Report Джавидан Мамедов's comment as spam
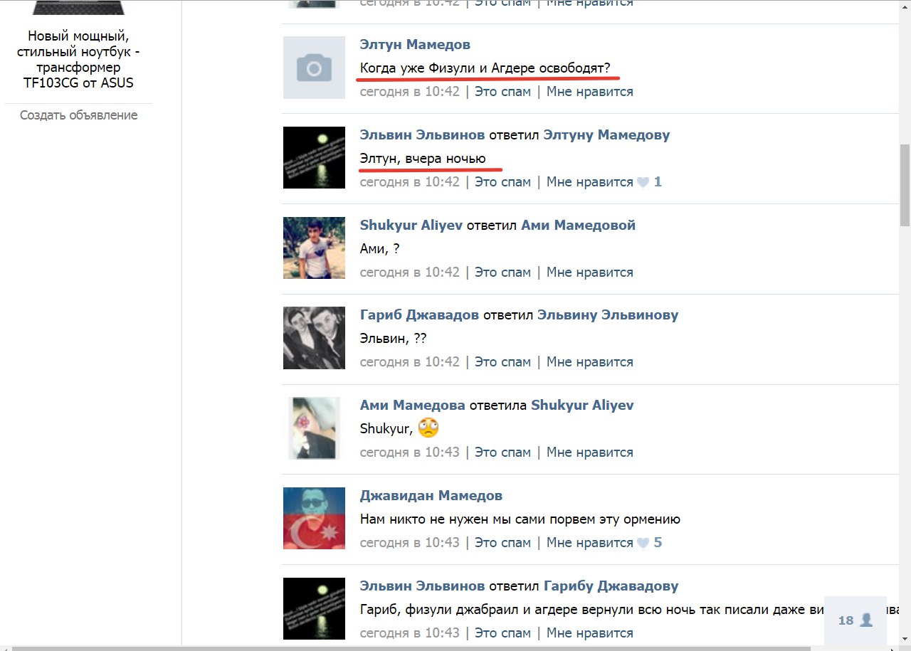 pyautogui.click(x=502, y=543)
